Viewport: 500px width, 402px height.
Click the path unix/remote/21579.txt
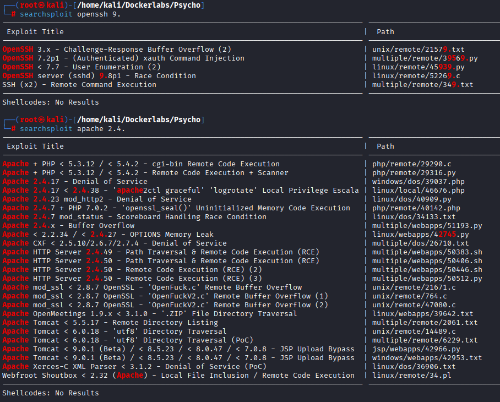click(418, 50)
